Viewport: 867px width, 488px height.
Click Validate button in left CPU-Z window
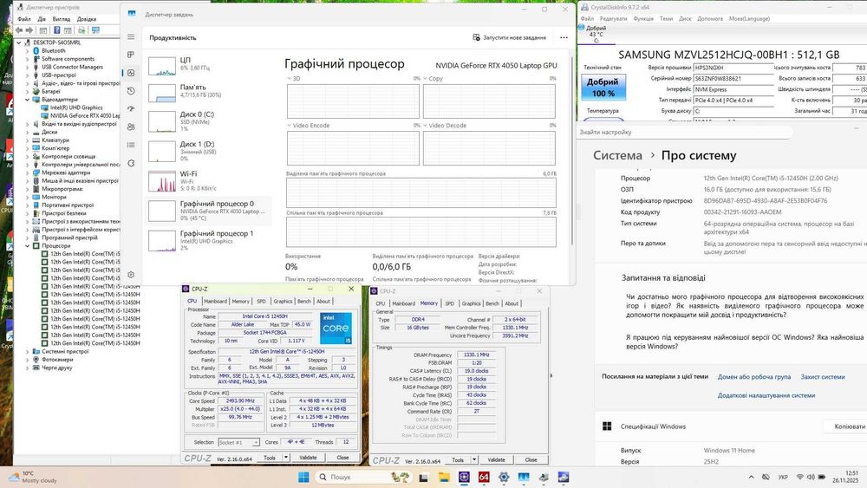pyautogui.click(x=308, y=458)
